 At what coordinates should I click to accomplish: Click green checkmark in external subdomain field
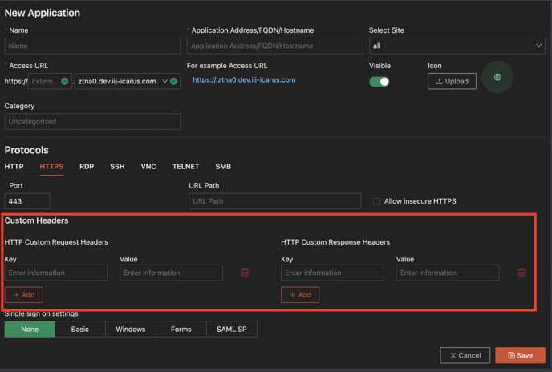coord(65,81)
